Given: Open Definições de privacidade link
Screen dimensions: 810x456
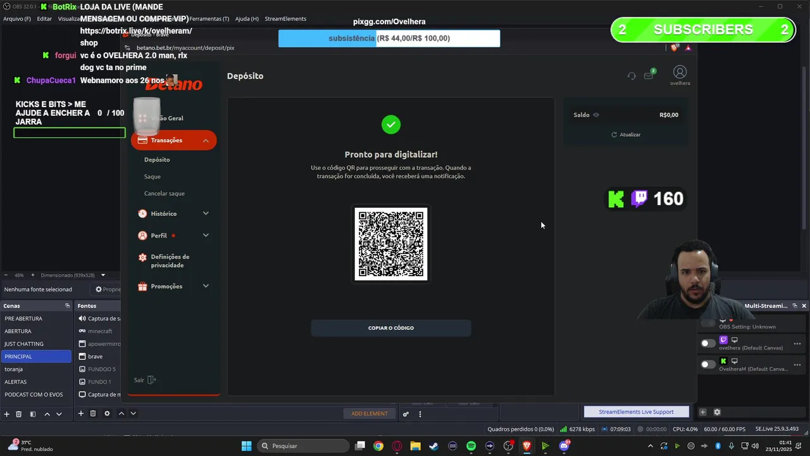Looking at the screenshot, I should point(170,261).
